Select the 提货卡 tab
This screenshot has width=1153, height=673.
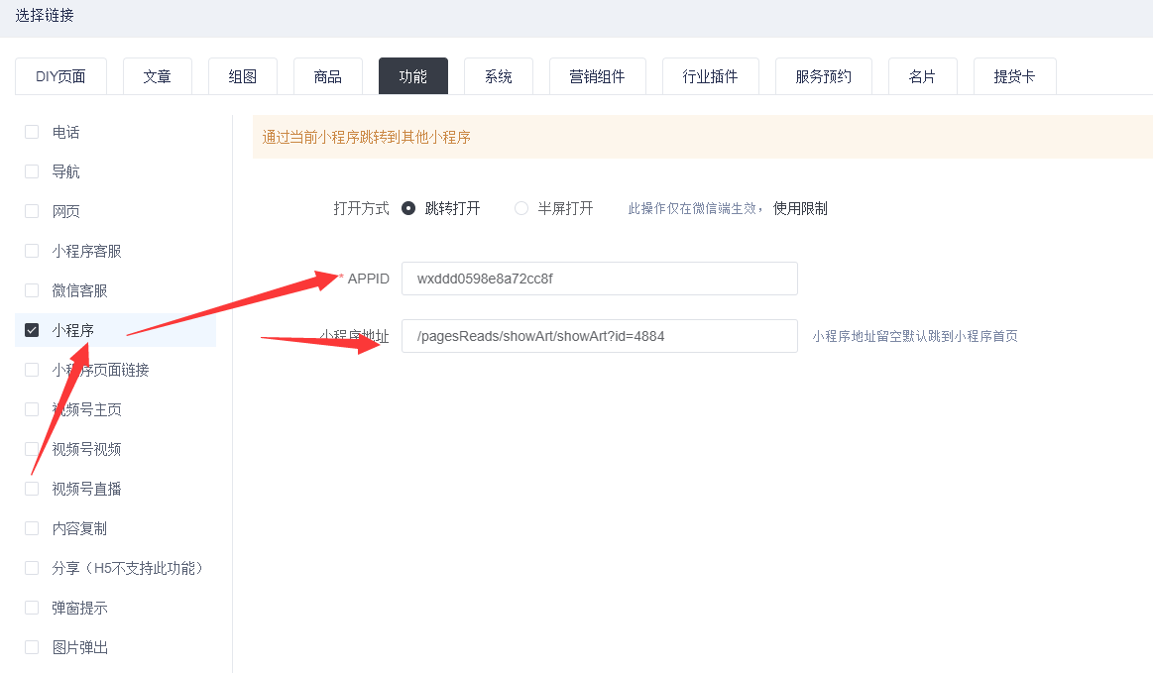coord(1014,76)
